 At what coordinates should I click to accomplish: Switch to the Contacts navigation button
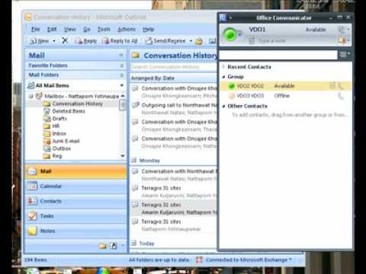75,201
